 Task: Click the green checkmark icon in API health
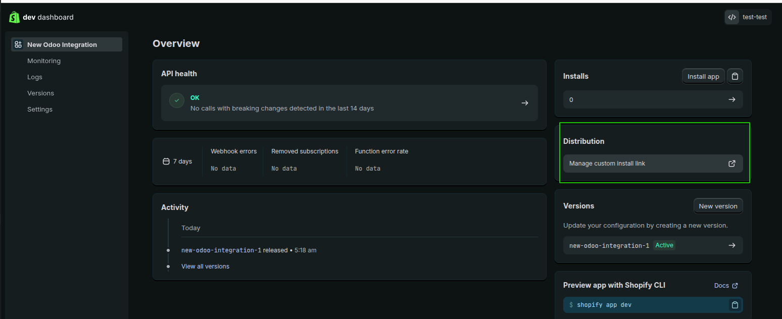coord(176,100)
